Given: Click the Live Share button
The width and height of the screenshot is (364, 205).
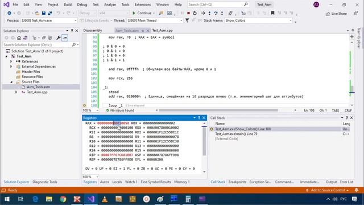Looking at the screenshot, I should [336, 14].
